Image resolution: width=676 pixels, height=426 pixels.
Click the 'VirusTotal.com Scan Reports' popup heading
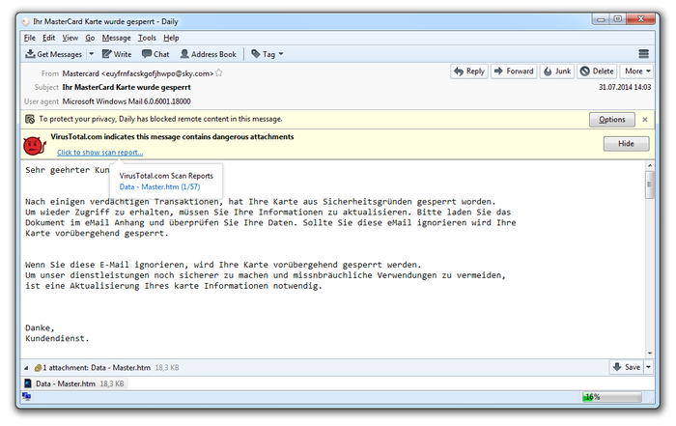166,176
